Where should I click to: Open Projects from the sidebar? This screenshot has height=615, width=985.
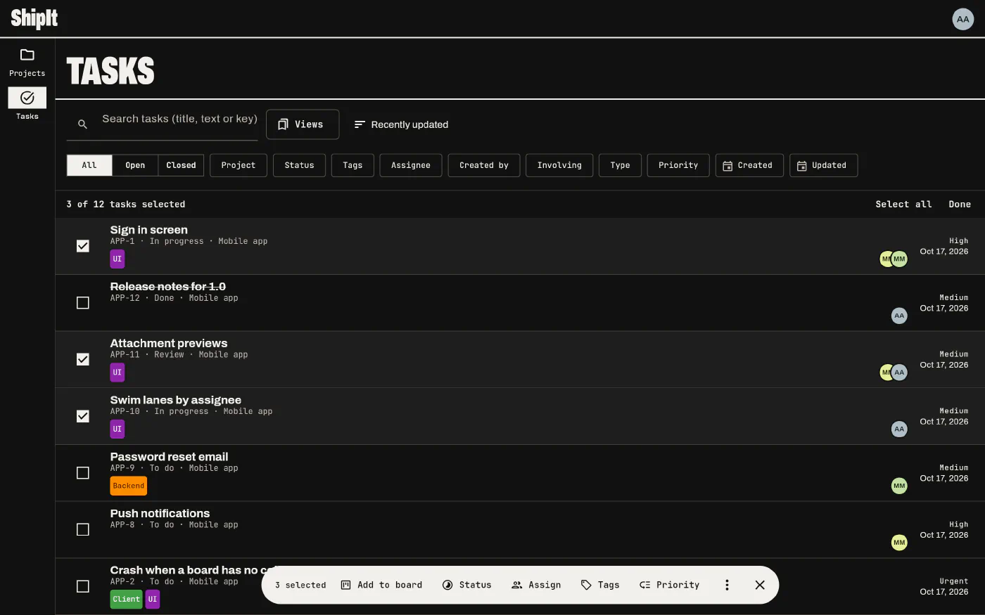click(x=27, y=63)
